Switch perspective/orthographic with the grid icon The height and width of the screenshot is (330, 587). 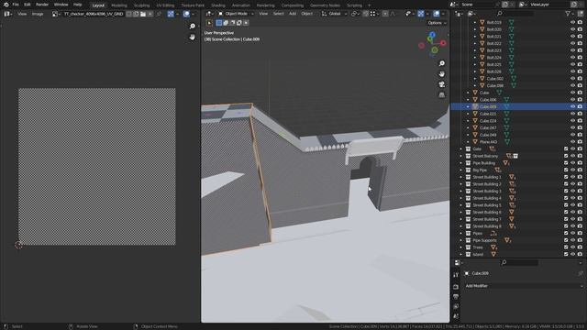[442, 94]
